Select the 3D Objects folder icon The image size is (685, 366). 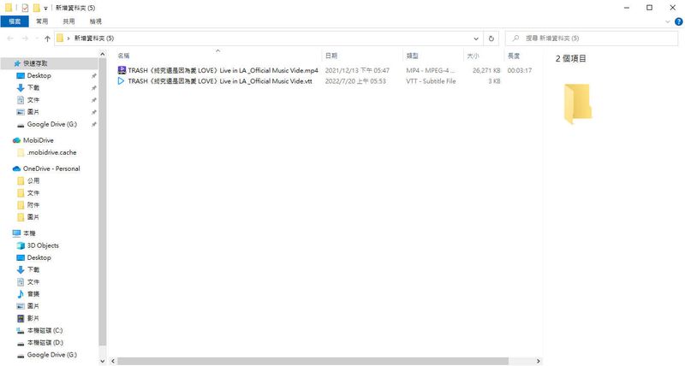(x=20, y=245)
